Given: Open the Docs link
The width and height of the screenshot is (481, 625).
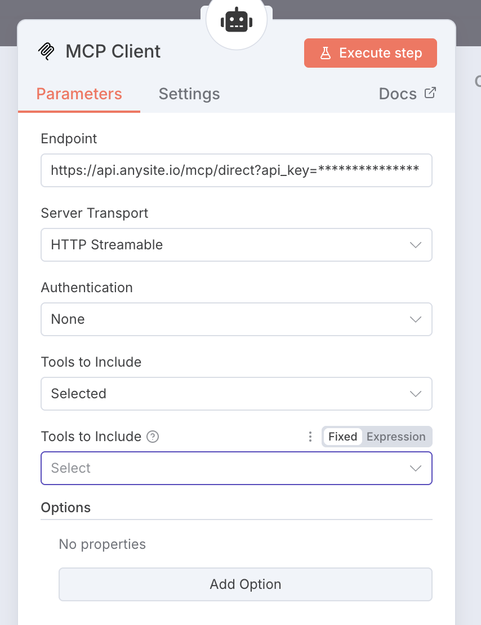Looking at the screenshot, I should click(x=398, y=94).
